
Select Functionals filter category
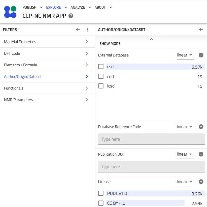[x=47, y=88]
